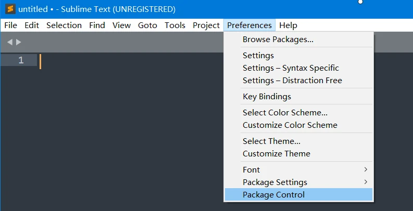The height and width of the screenshot is (211, 413).
Task: Select Settings – Syntax Specific
Action: 291,68
